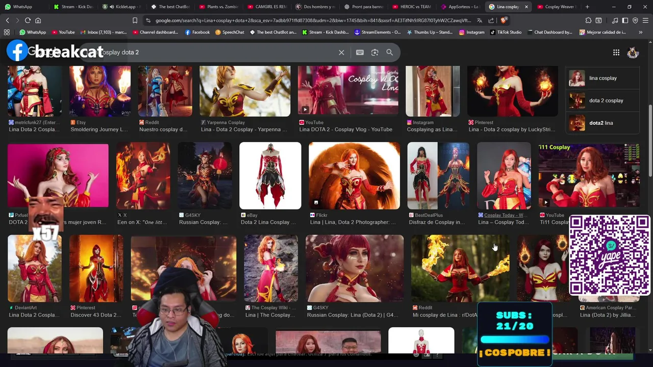Switch to the AppSorteos tab
This screenshot has width=653, height=367.
[x=461, y=7]
